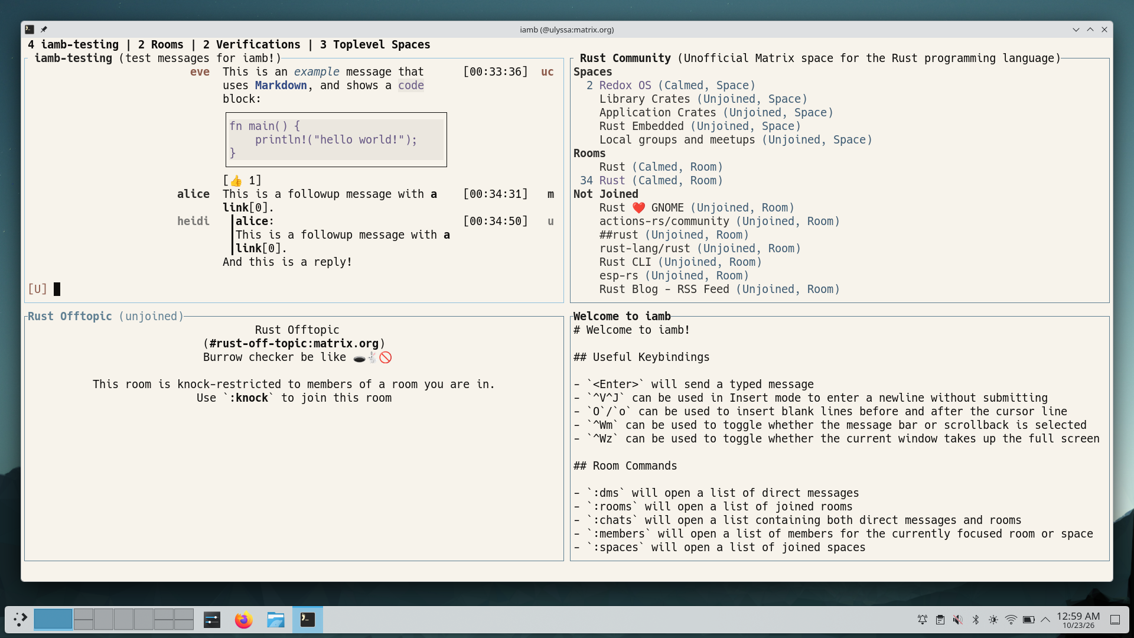Click the fn main code block
This screenshot has width=1134, height=638.
tap(336, 139)
